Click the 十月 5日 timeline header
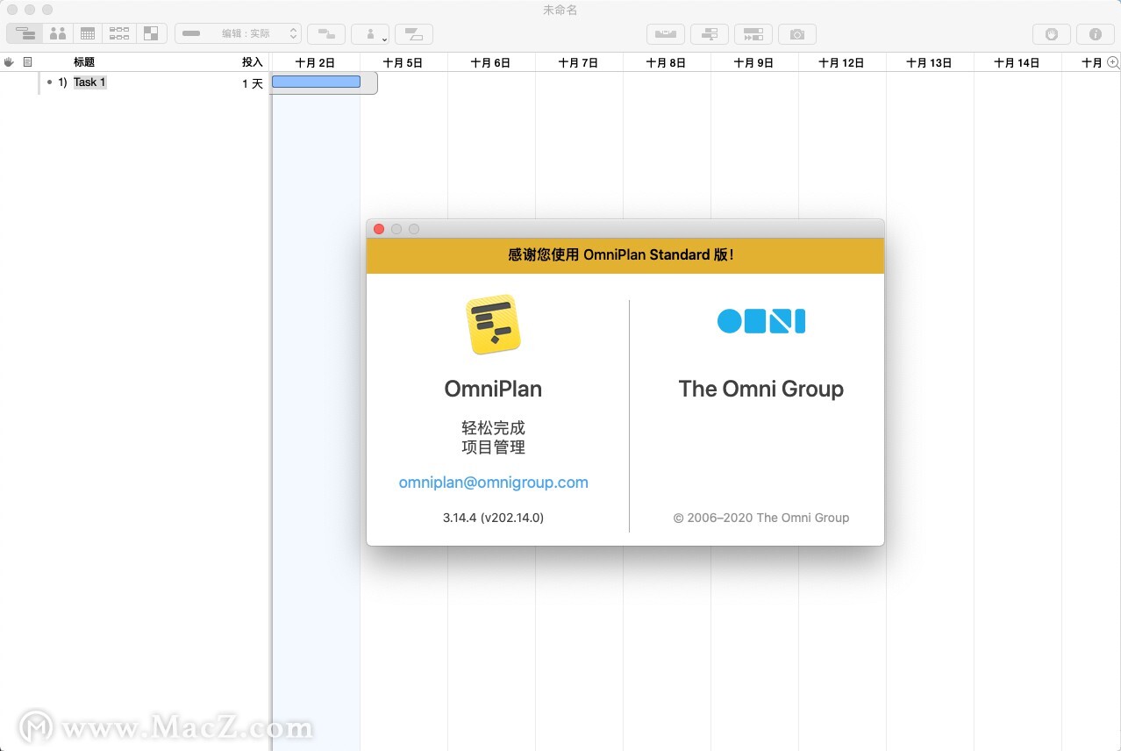The width and height of the screenshot is (1121, 751). (403, 63)
